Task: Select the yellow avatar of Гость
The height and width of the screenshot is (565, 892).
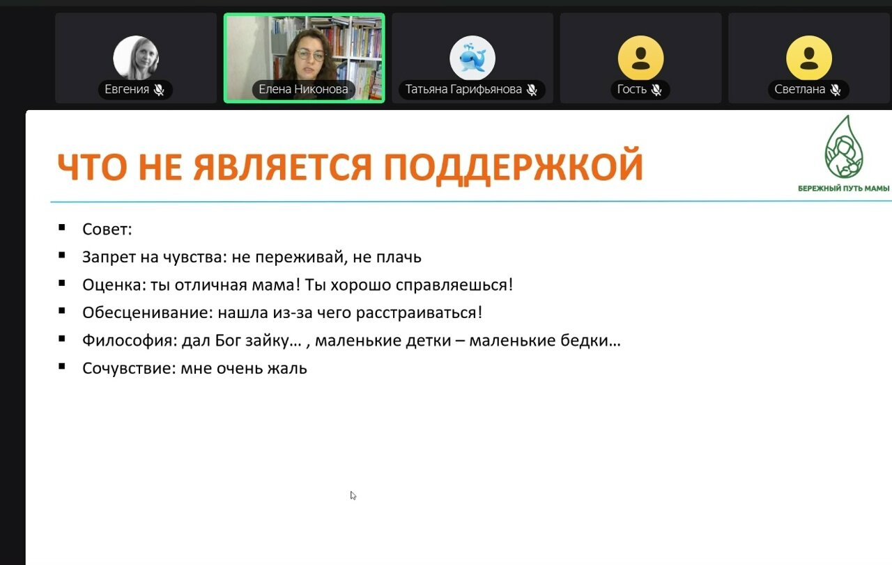Action: point(640,58)
